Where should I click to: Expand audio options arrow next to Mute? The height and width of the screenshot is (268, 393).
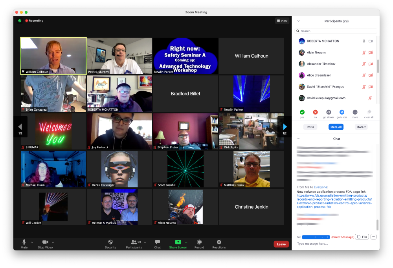32,242
